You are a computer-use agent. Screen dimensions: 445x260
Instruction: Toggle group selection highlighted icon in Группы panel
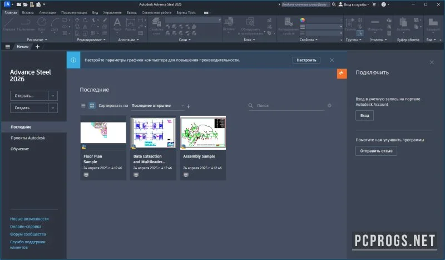pyautogui.click(x=360, y=33)
